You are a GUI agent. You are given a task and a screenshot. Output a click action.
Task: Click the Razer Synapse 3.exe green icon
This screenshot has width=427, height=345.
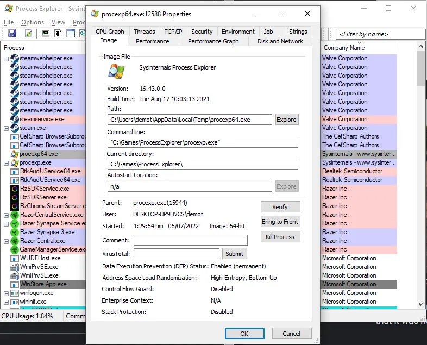[15, 232]
